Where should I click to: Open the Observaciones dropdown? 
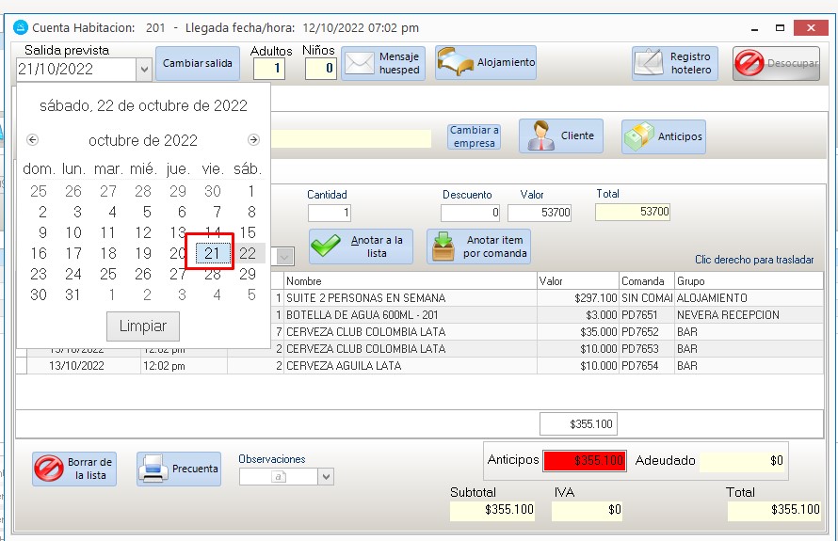click(326, 477)
